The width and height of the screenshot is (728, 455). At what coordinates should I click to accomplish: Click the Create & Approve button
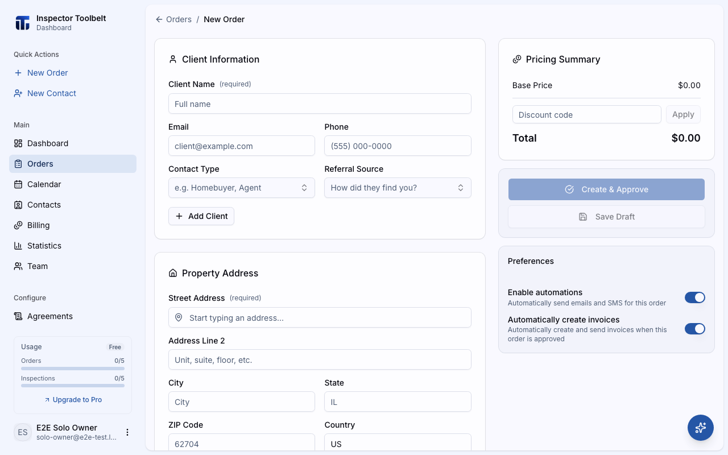pyautogui.click(x=606, y=189)
